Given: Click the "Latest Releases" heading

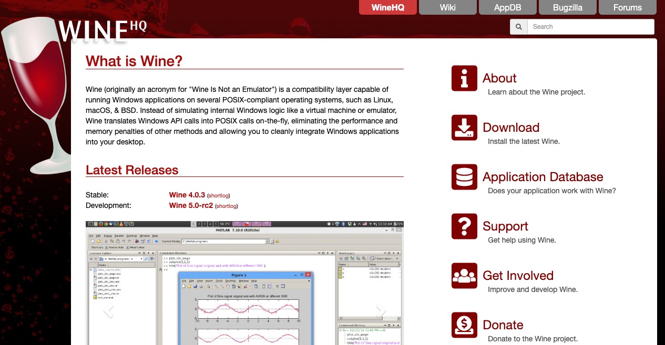Looking at the screenshot, I should point(132,170).
